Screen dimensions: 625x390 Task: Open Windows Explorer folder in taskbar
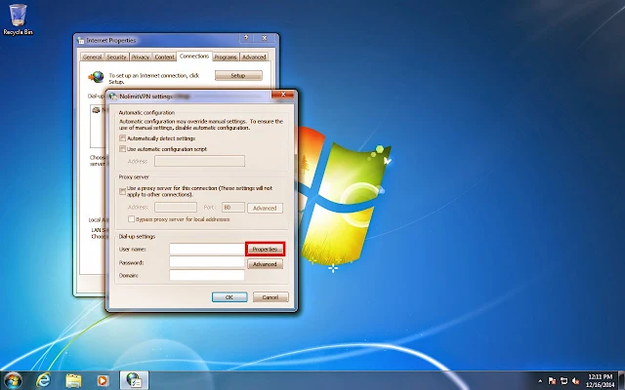coord(73,380)
